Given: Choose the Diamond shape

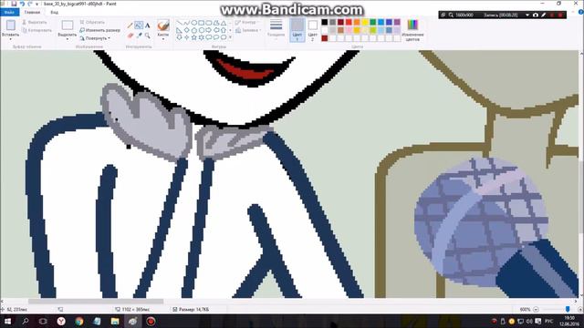Looking at the screenshot, I should (x=186, y=30).
